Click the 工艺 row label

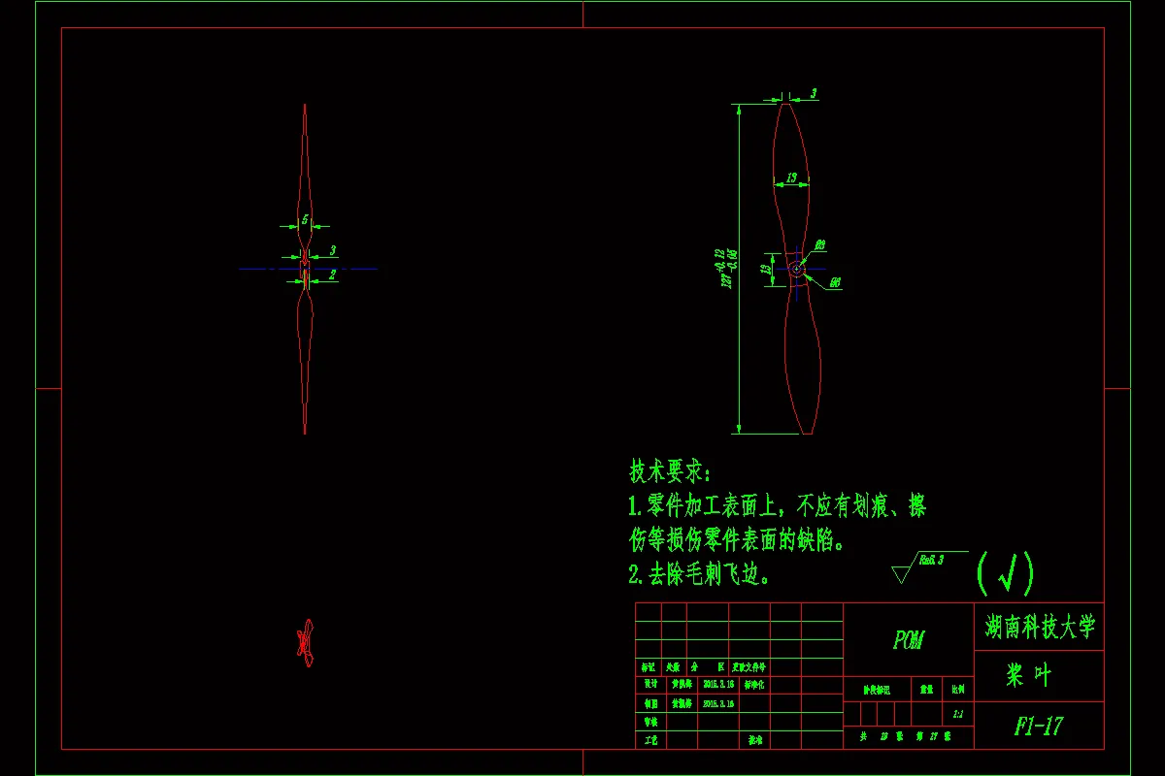[649, 740]
